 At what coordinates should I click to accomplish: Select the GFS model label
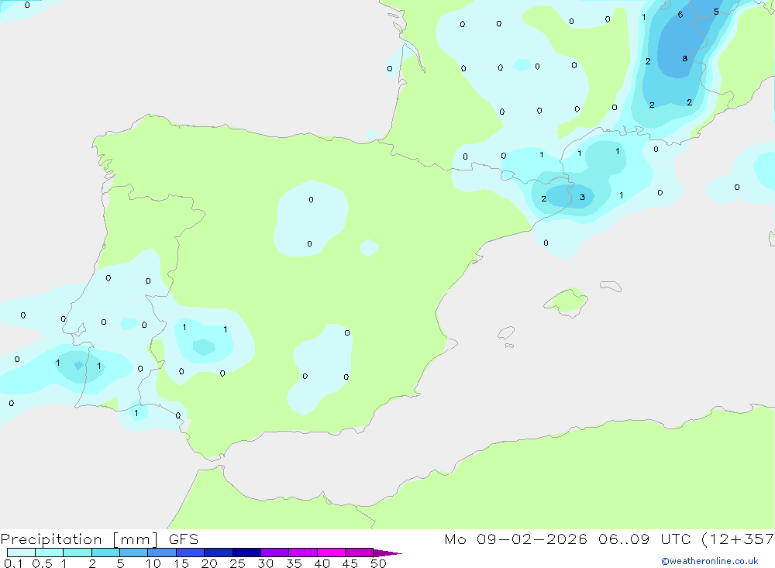tap(184, 539)
